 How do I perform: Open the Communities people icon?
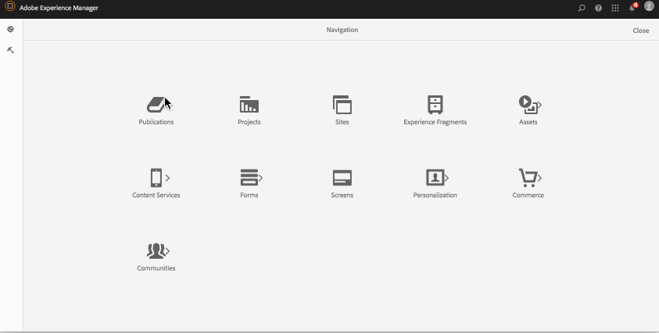click(x=156, y=251)
